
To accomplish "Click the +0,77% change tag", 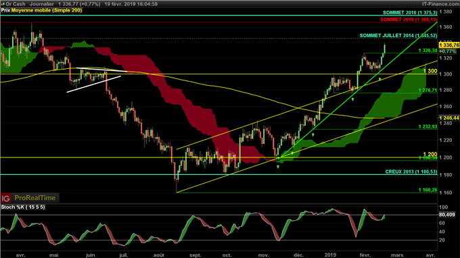I will point(448,51).
